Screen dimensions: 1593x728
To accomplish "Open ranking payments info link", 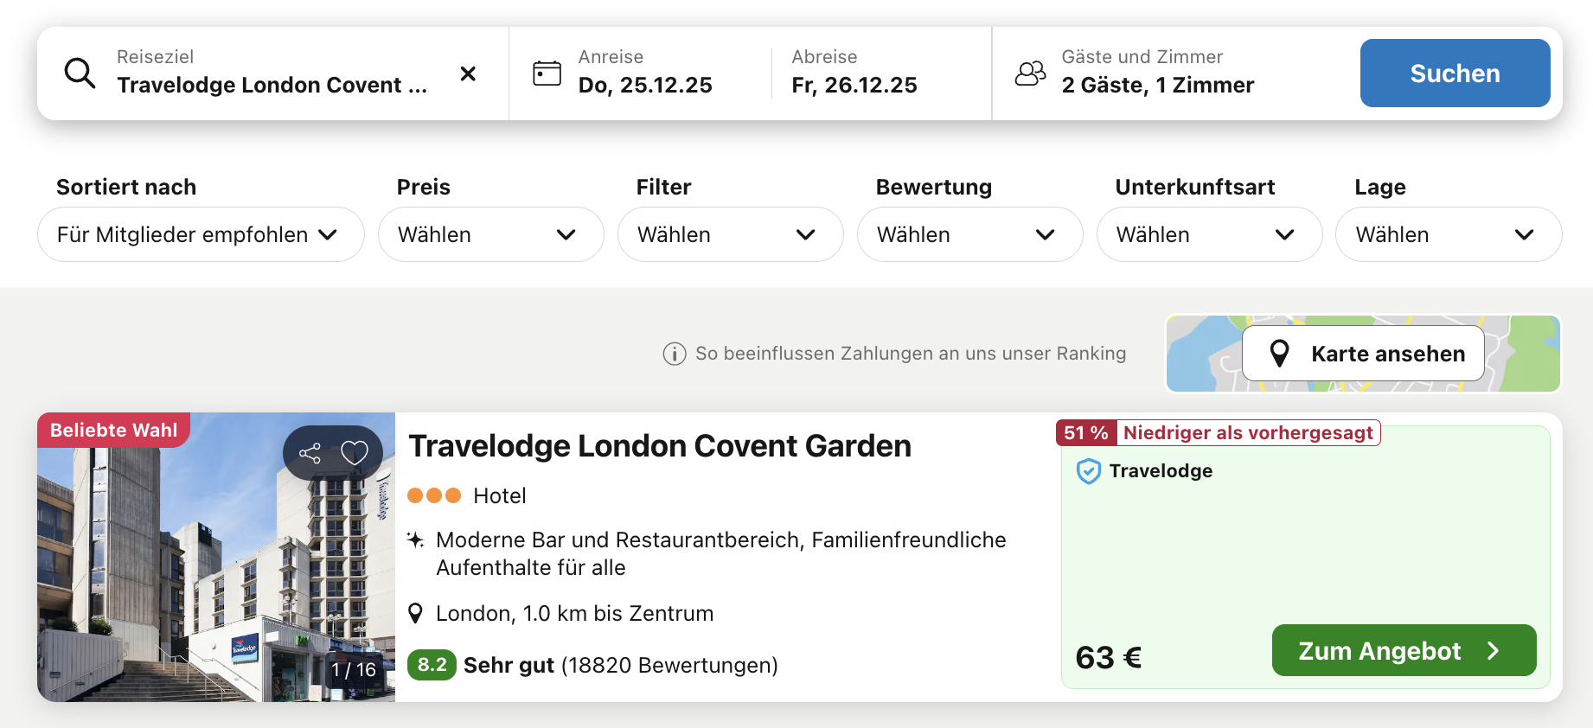I will point(911,354).
